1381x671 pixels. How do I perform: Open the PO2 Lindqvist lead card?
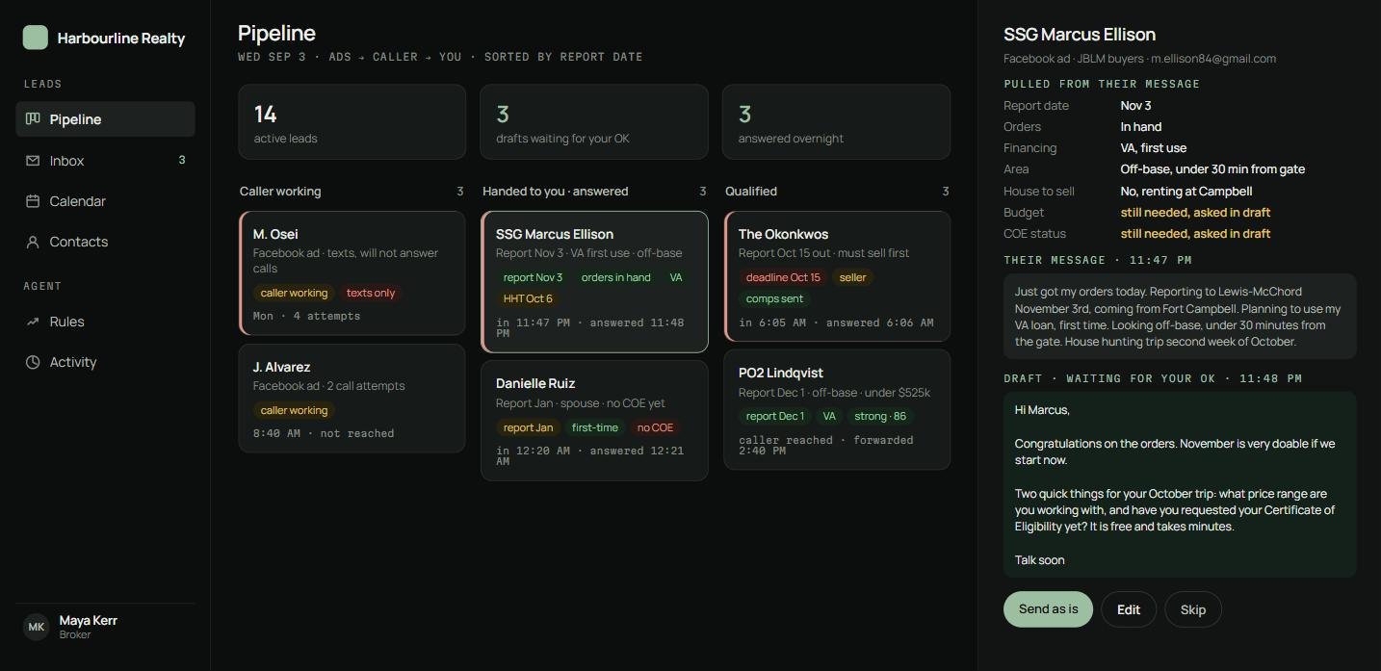(838, 410)
